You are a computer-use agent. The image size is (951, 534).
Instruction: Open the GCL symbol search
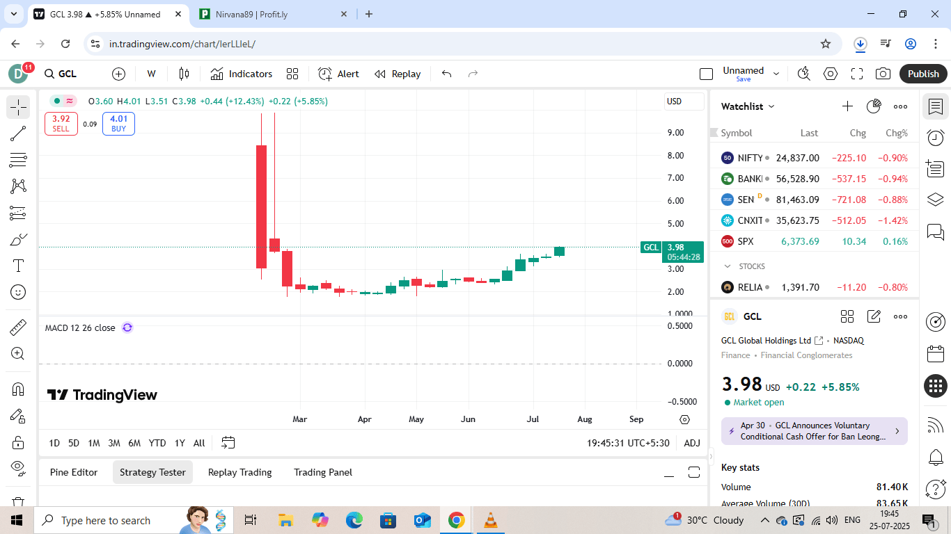61,74
